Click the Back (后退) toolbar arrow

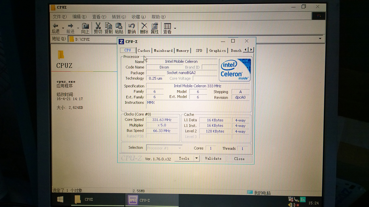click(x=55, y=26)
